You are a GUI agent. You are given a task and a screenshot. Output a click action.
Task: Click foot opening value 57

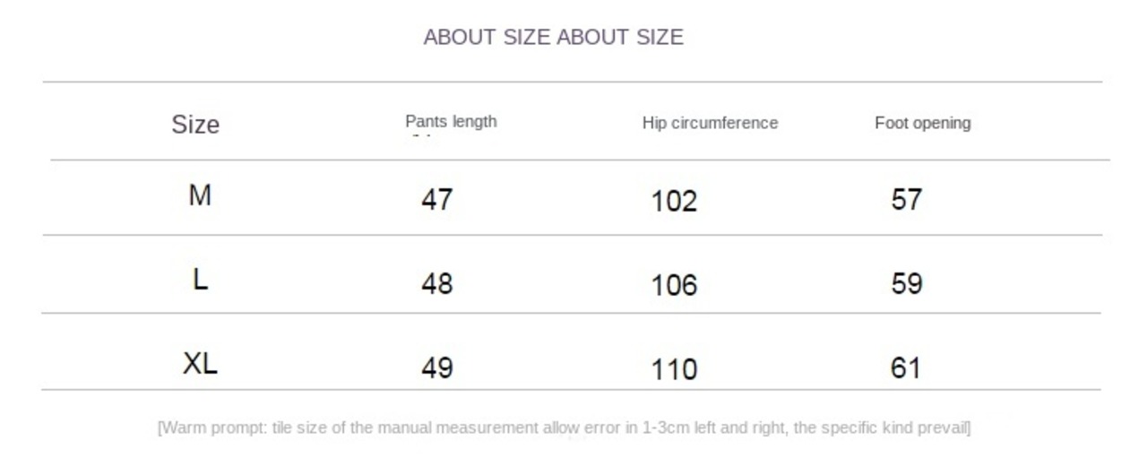coord(907,199)
